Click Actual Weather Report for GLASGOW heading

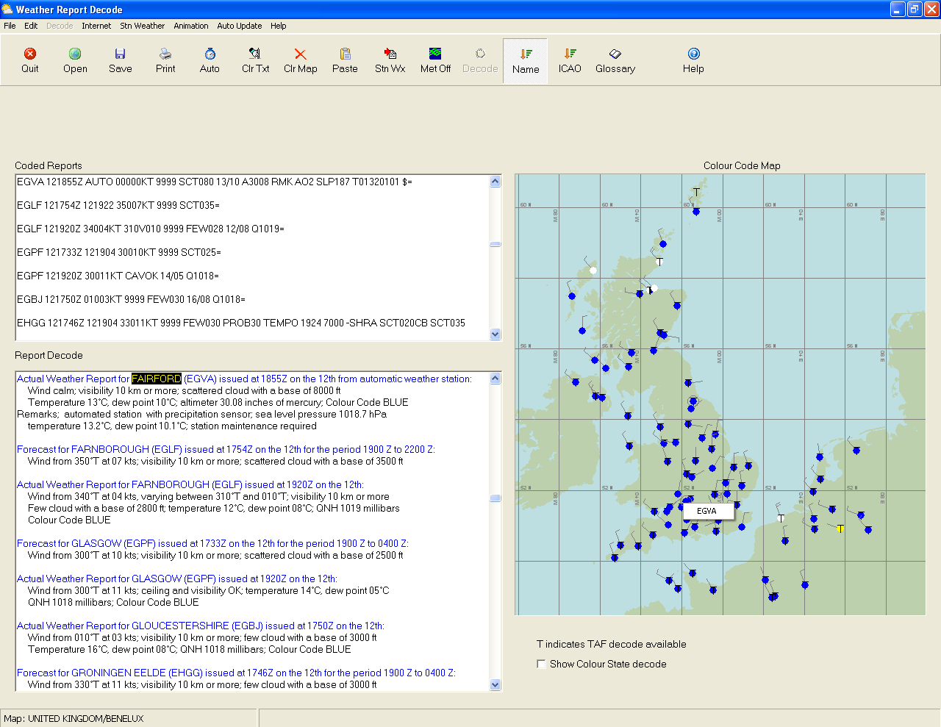pos(177,579)
